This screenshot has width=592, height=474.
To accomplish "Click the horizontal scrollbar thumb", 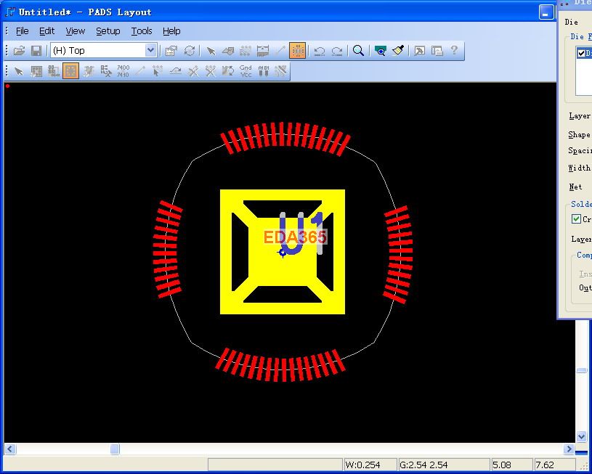I will click(114, 449).
